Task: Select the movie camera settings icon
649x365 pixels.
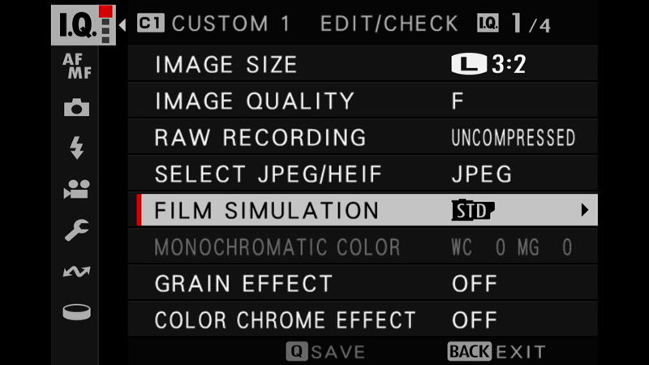Action: click(x=76, y=189)
